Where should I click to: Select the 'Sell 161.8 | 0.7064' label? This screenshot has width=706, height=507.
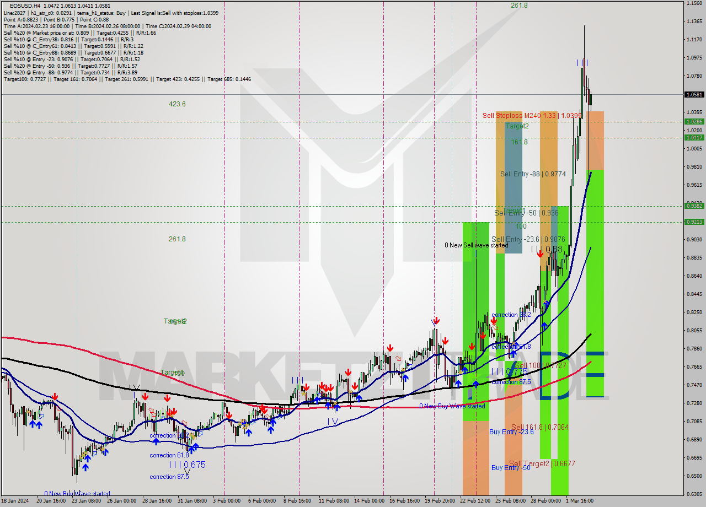pos(539,427)
